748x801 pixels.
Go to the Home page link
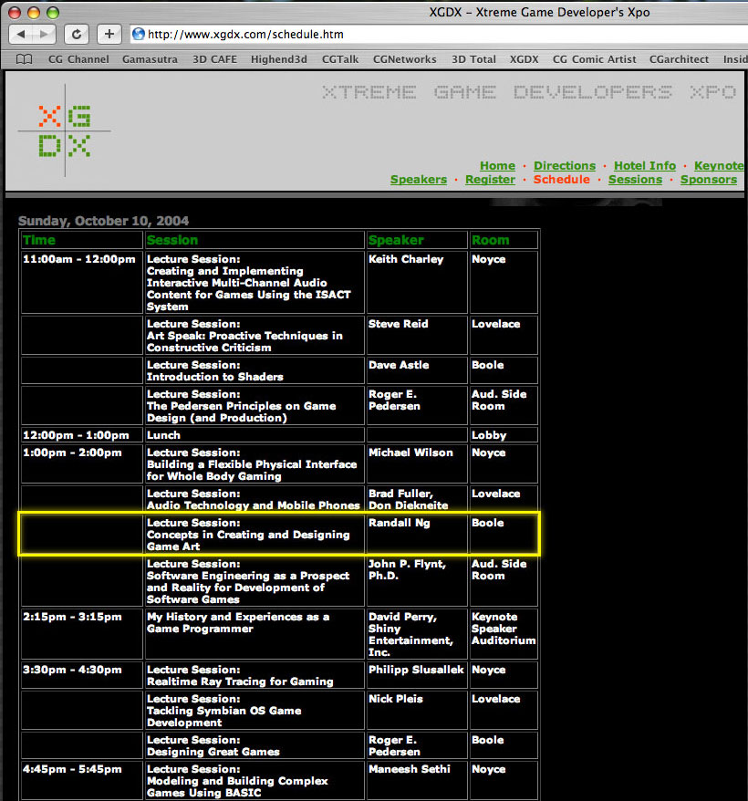click(x=497, y=165)
